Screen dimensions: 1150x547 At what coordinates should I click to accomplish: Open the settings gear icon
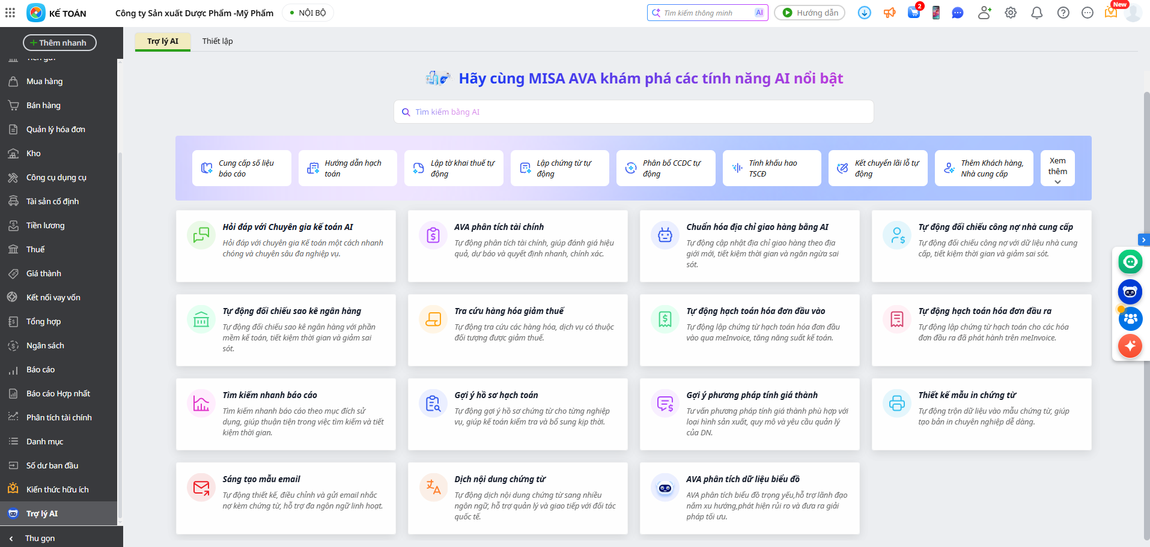coord(1011,13)
